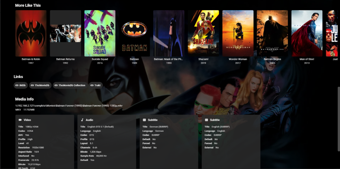Click the Batman: Mask of the Ph... title text
This screenshot has width=340, height=169.
click(169, 59)
